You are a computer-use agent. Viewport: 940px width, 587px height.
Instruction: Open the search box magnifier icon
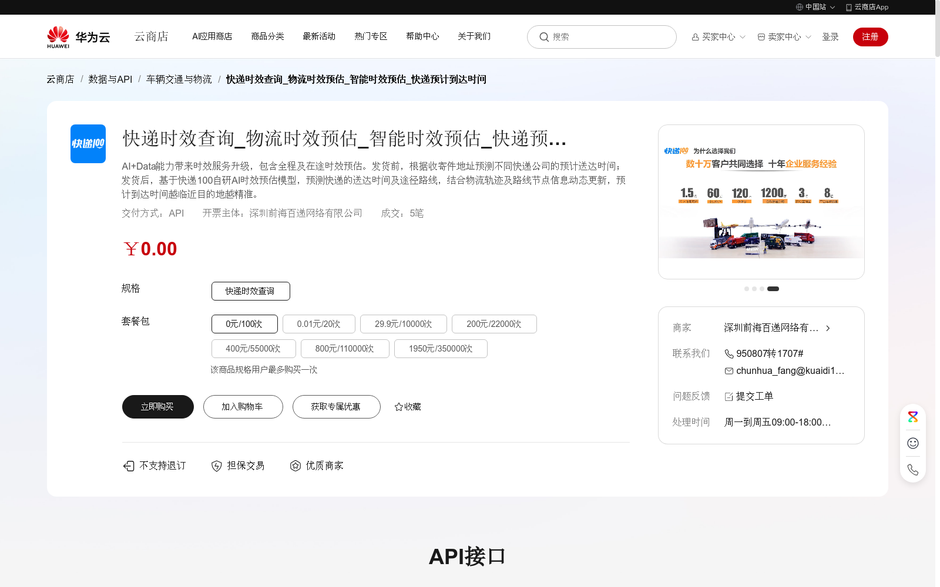pyautogui.click(x=544, y=37)
